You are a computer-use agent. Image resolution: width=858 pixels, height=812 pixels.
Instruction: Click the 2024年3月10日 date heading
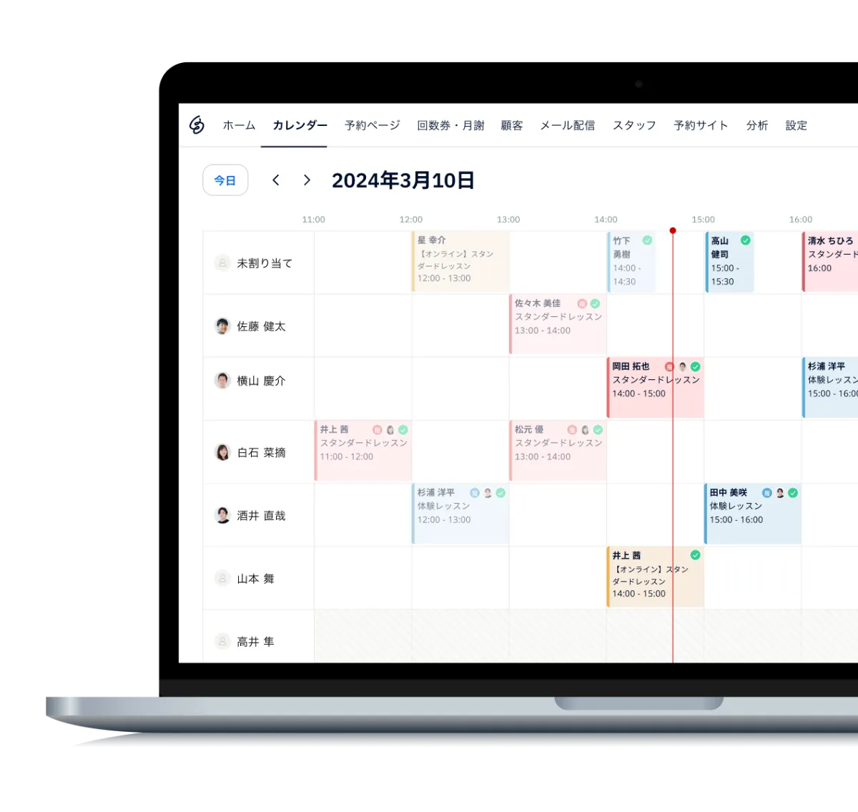point(403,180)
